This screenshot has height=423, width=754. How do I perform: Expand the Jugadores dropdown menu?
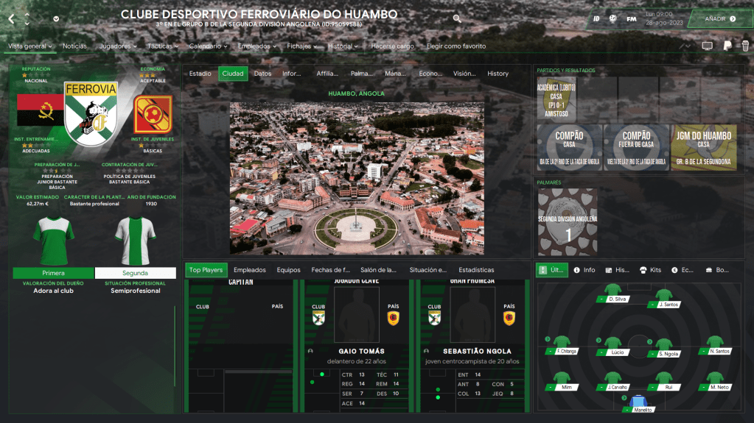tap(117, 46)
